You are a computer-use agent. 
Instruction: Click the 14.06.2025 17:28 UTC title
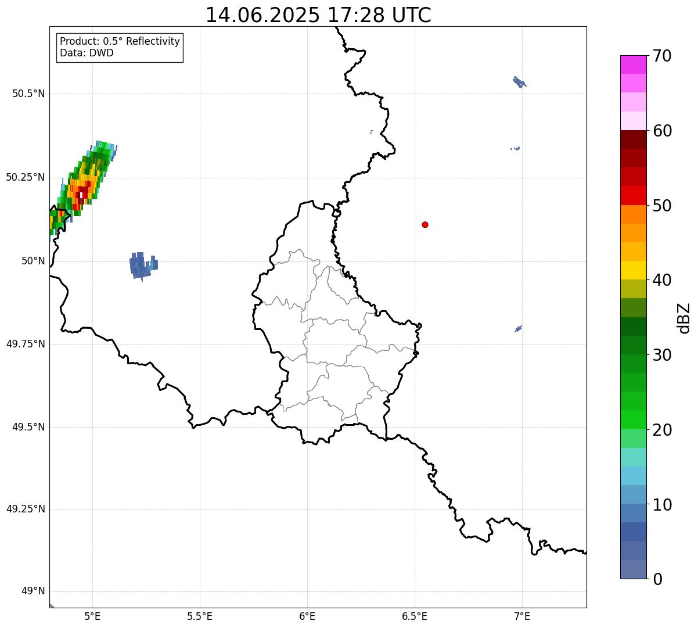(x=318, y=15)
